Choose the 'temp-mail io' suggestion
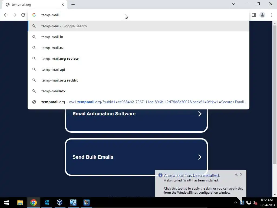 point(138,37)
